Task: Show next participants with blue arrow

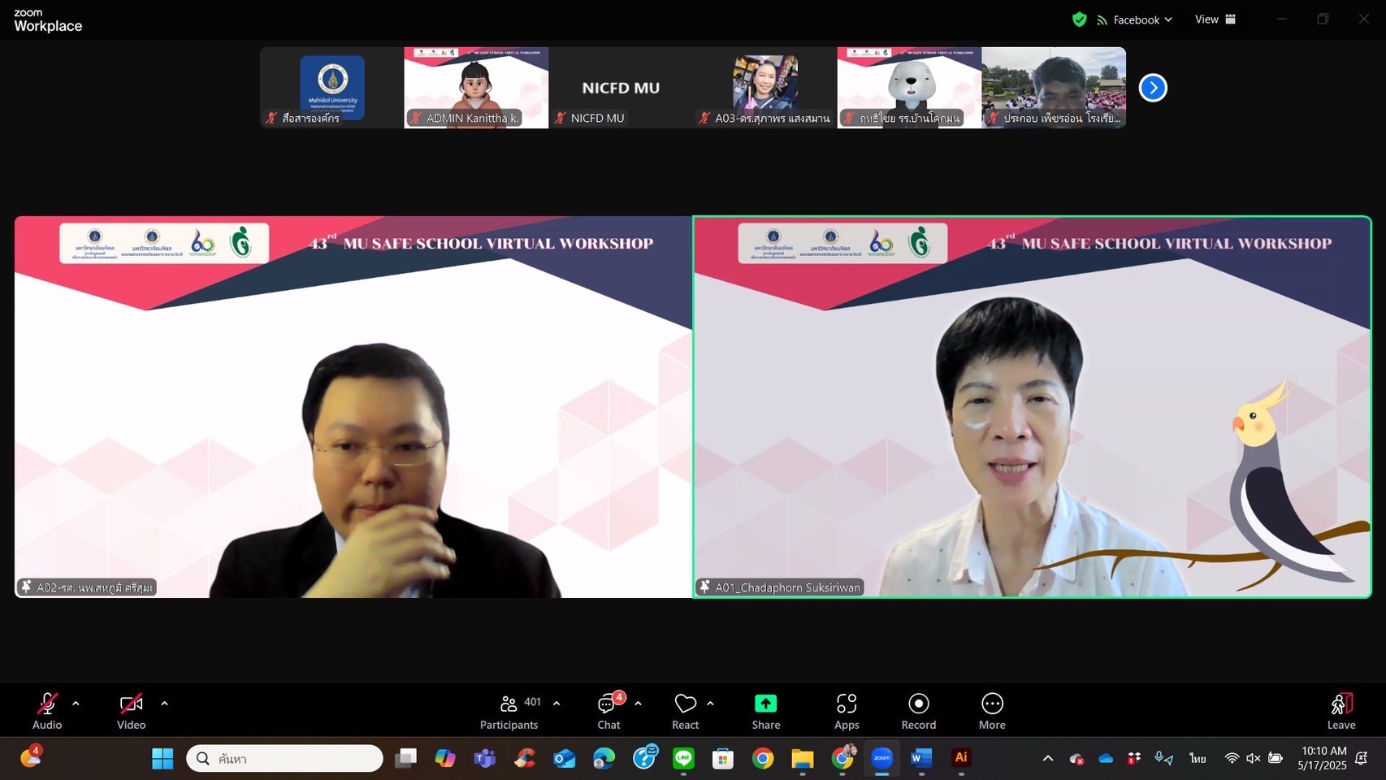Action: [x=1152, y=88]
